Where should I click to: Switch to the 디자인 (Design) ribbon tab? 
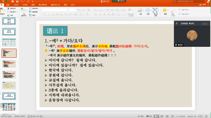pos(25,5)
